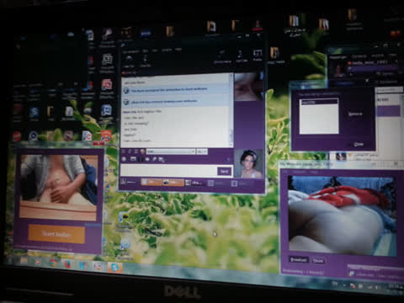
Task: Click the chat message input field
Action: pos(168,171)
